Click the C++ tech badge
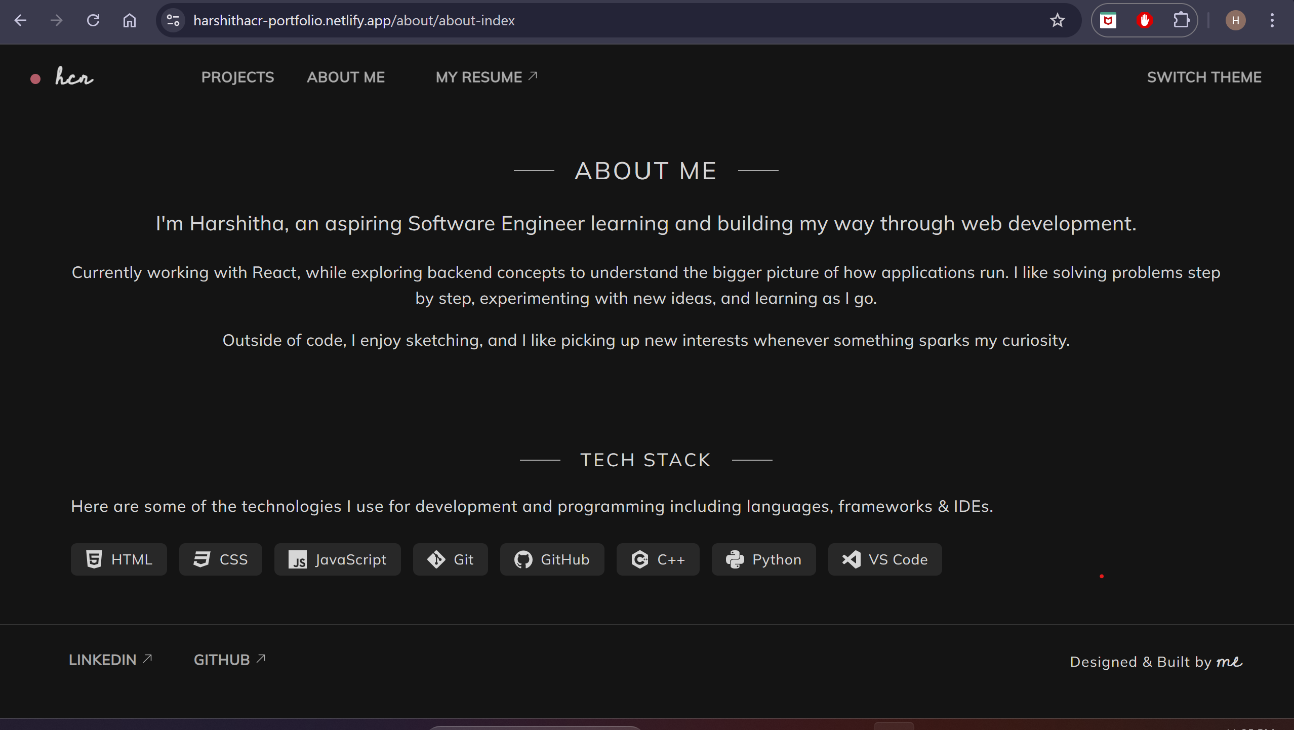This screenshot has width=1294, height=730. tap(658, 559)
